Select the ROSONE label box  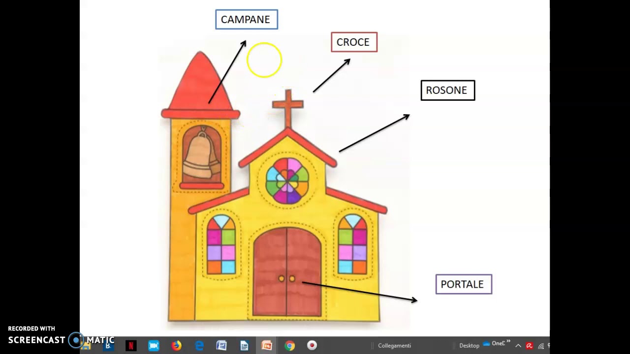pos(447,90)
